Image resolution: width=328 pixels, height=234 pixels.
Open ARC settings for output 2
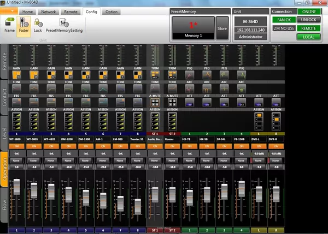pyautogui.click(x=207, y=89)
